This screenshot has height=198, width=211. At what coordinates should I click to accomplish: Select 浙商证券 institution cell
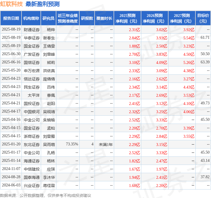pos(32,136)
